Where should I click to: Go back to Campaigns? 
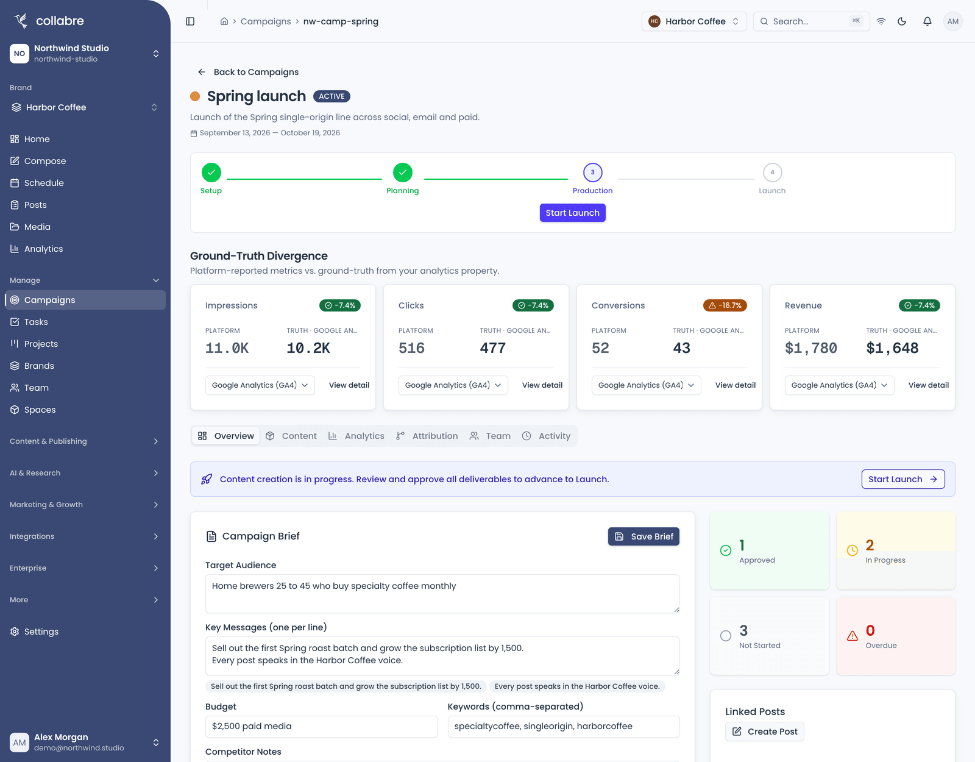(248, 72)
